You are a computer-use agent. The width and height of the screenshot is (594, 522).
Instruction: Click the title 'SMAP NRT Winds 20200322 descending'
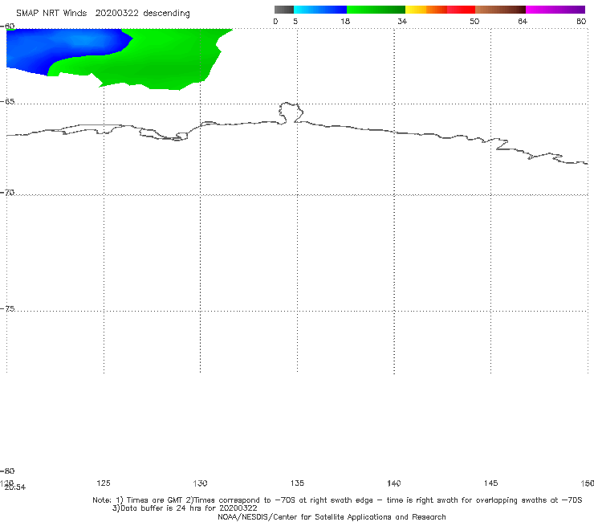pyautogui.click(x=103, y=14)
